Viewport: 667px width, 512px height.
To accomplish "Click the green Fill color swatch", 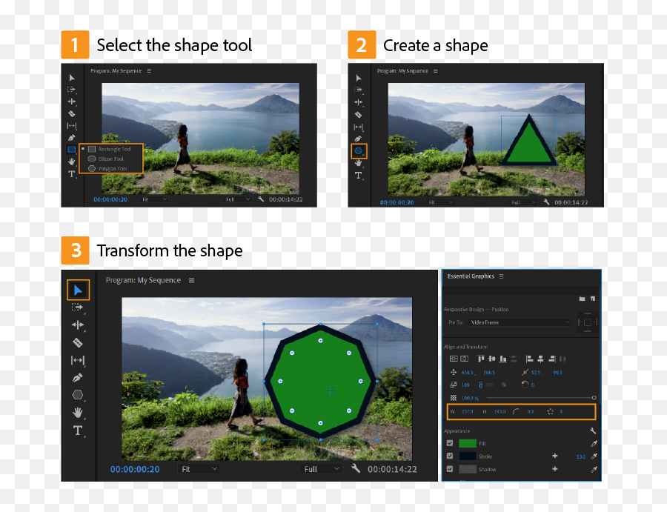I will [467, 443].
